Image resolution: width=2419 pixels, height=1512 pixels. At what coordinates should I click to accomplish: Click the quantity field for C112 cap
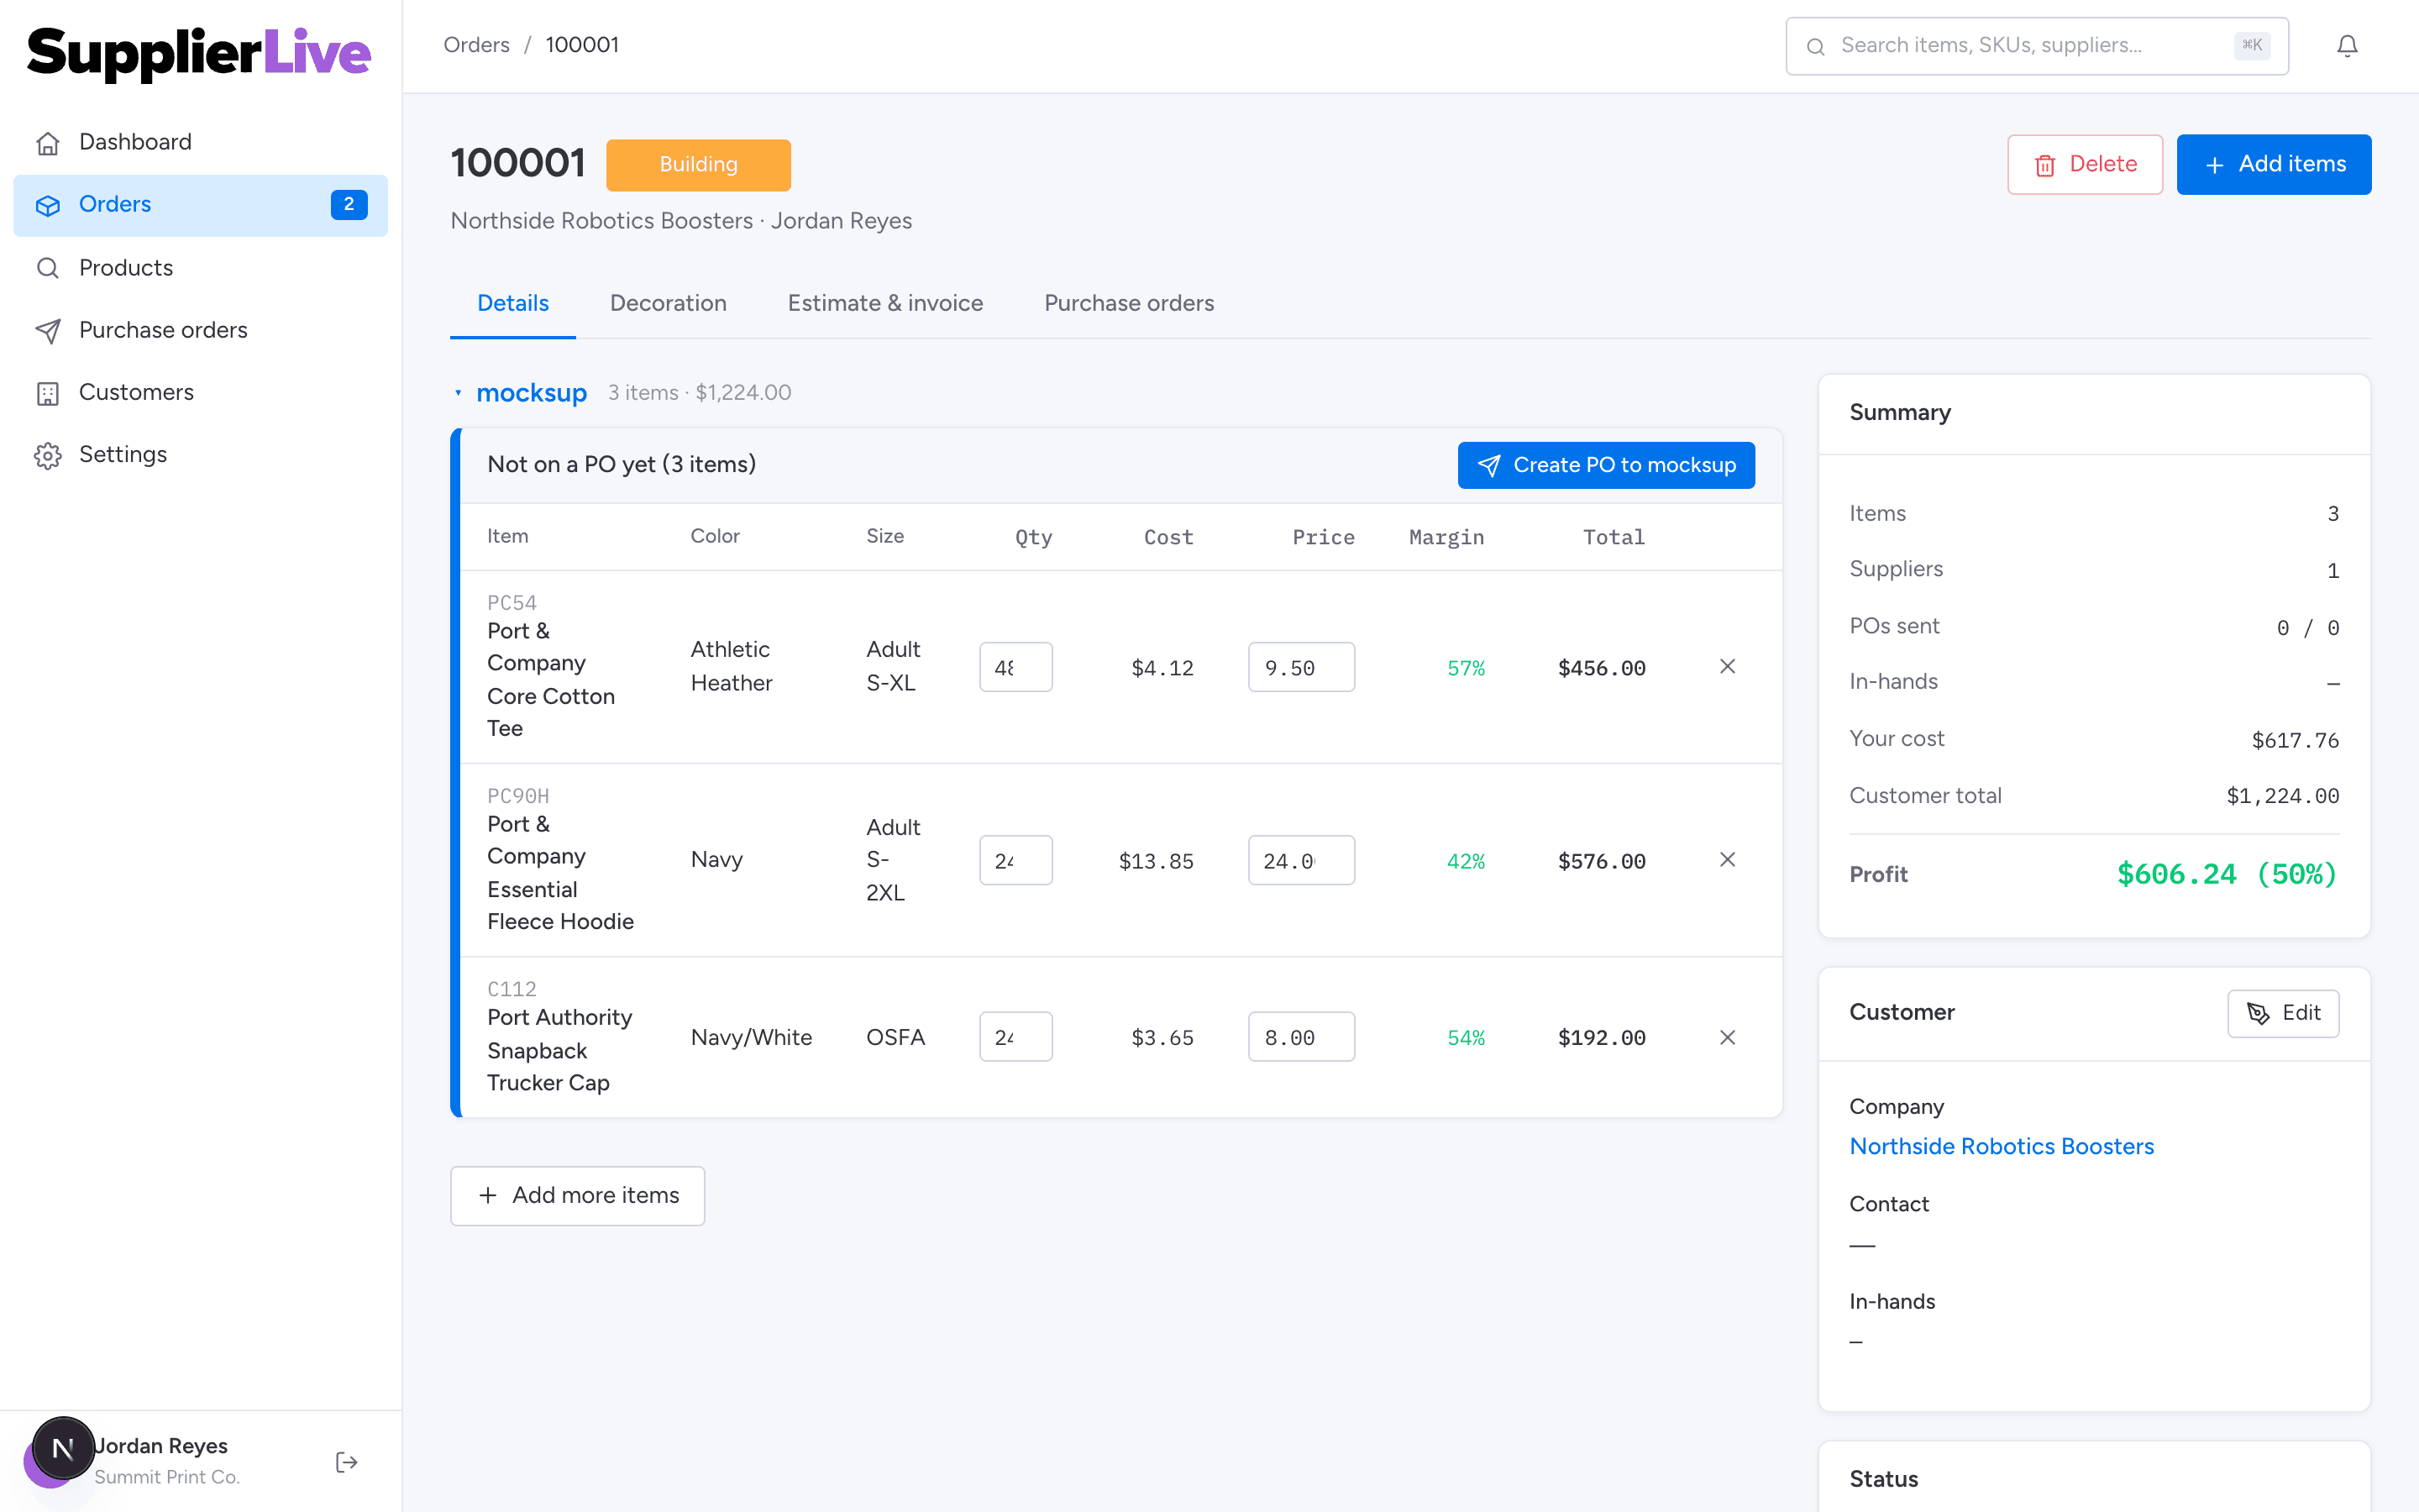pyautogui.click(x=1015, y=1037)
